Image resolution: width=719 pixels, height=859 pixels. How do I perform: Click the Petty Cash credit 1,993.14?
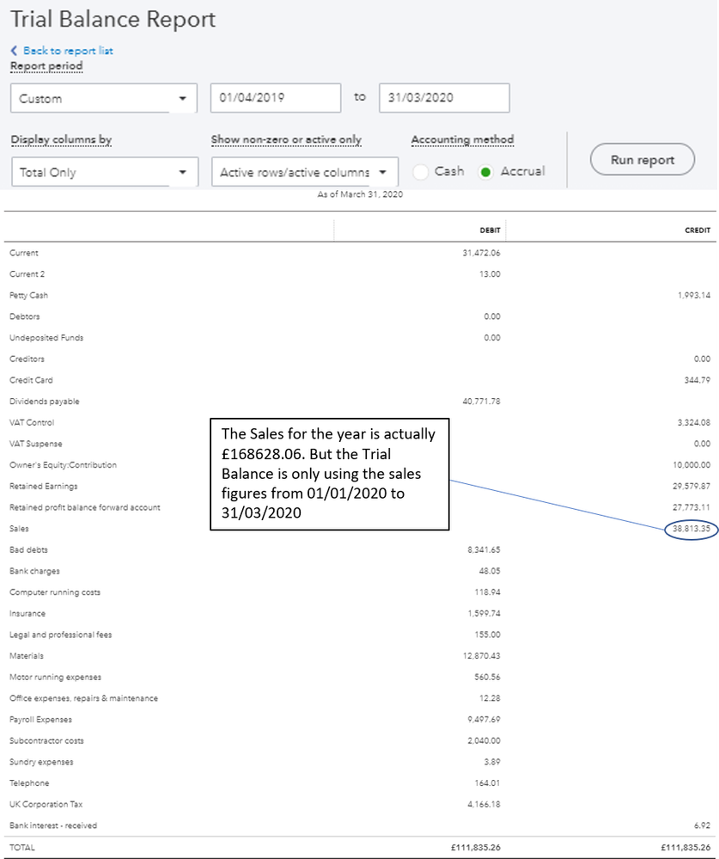click(693, 296)
